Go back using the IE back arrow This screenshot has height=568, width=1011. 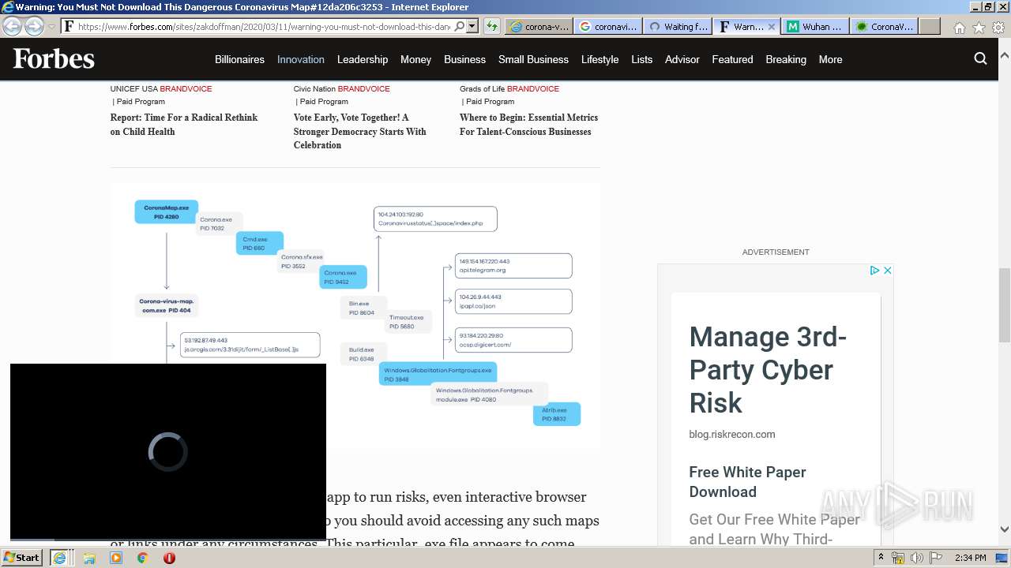[12, 26]
